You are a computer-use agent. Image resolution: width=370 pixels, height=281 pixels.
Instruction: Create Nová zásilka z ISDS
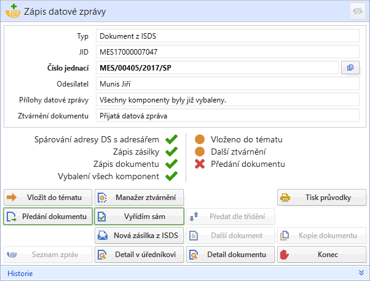140,236
